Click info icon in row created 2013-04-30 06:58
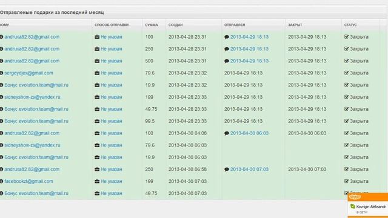 pyautogui.click(x=1, y=170)
